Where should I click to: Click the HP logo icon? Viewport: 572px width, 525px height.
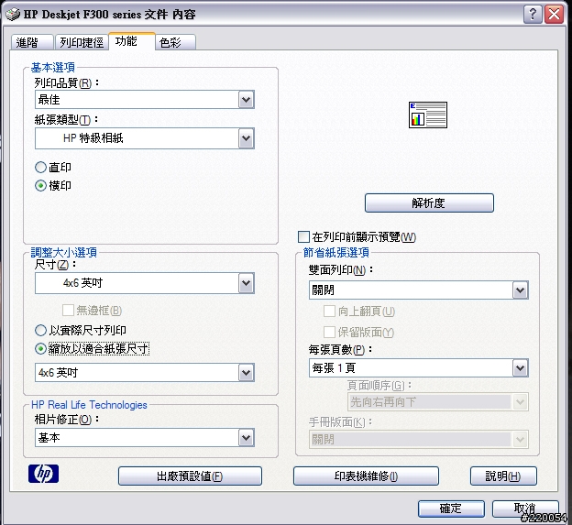click(43, 474)
